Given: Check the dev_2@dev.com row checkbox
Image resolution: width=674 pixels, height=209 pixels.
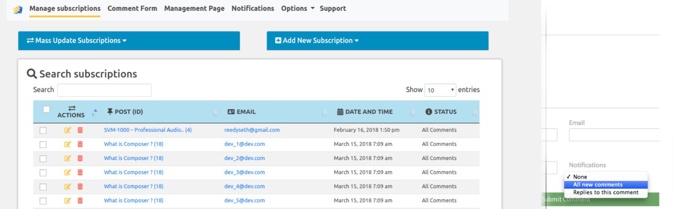Looking at the screenshot, I should click(43, 159).
